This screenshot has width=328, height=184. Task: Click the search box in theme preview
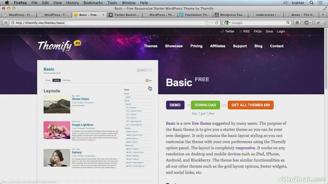coord(144,70)
